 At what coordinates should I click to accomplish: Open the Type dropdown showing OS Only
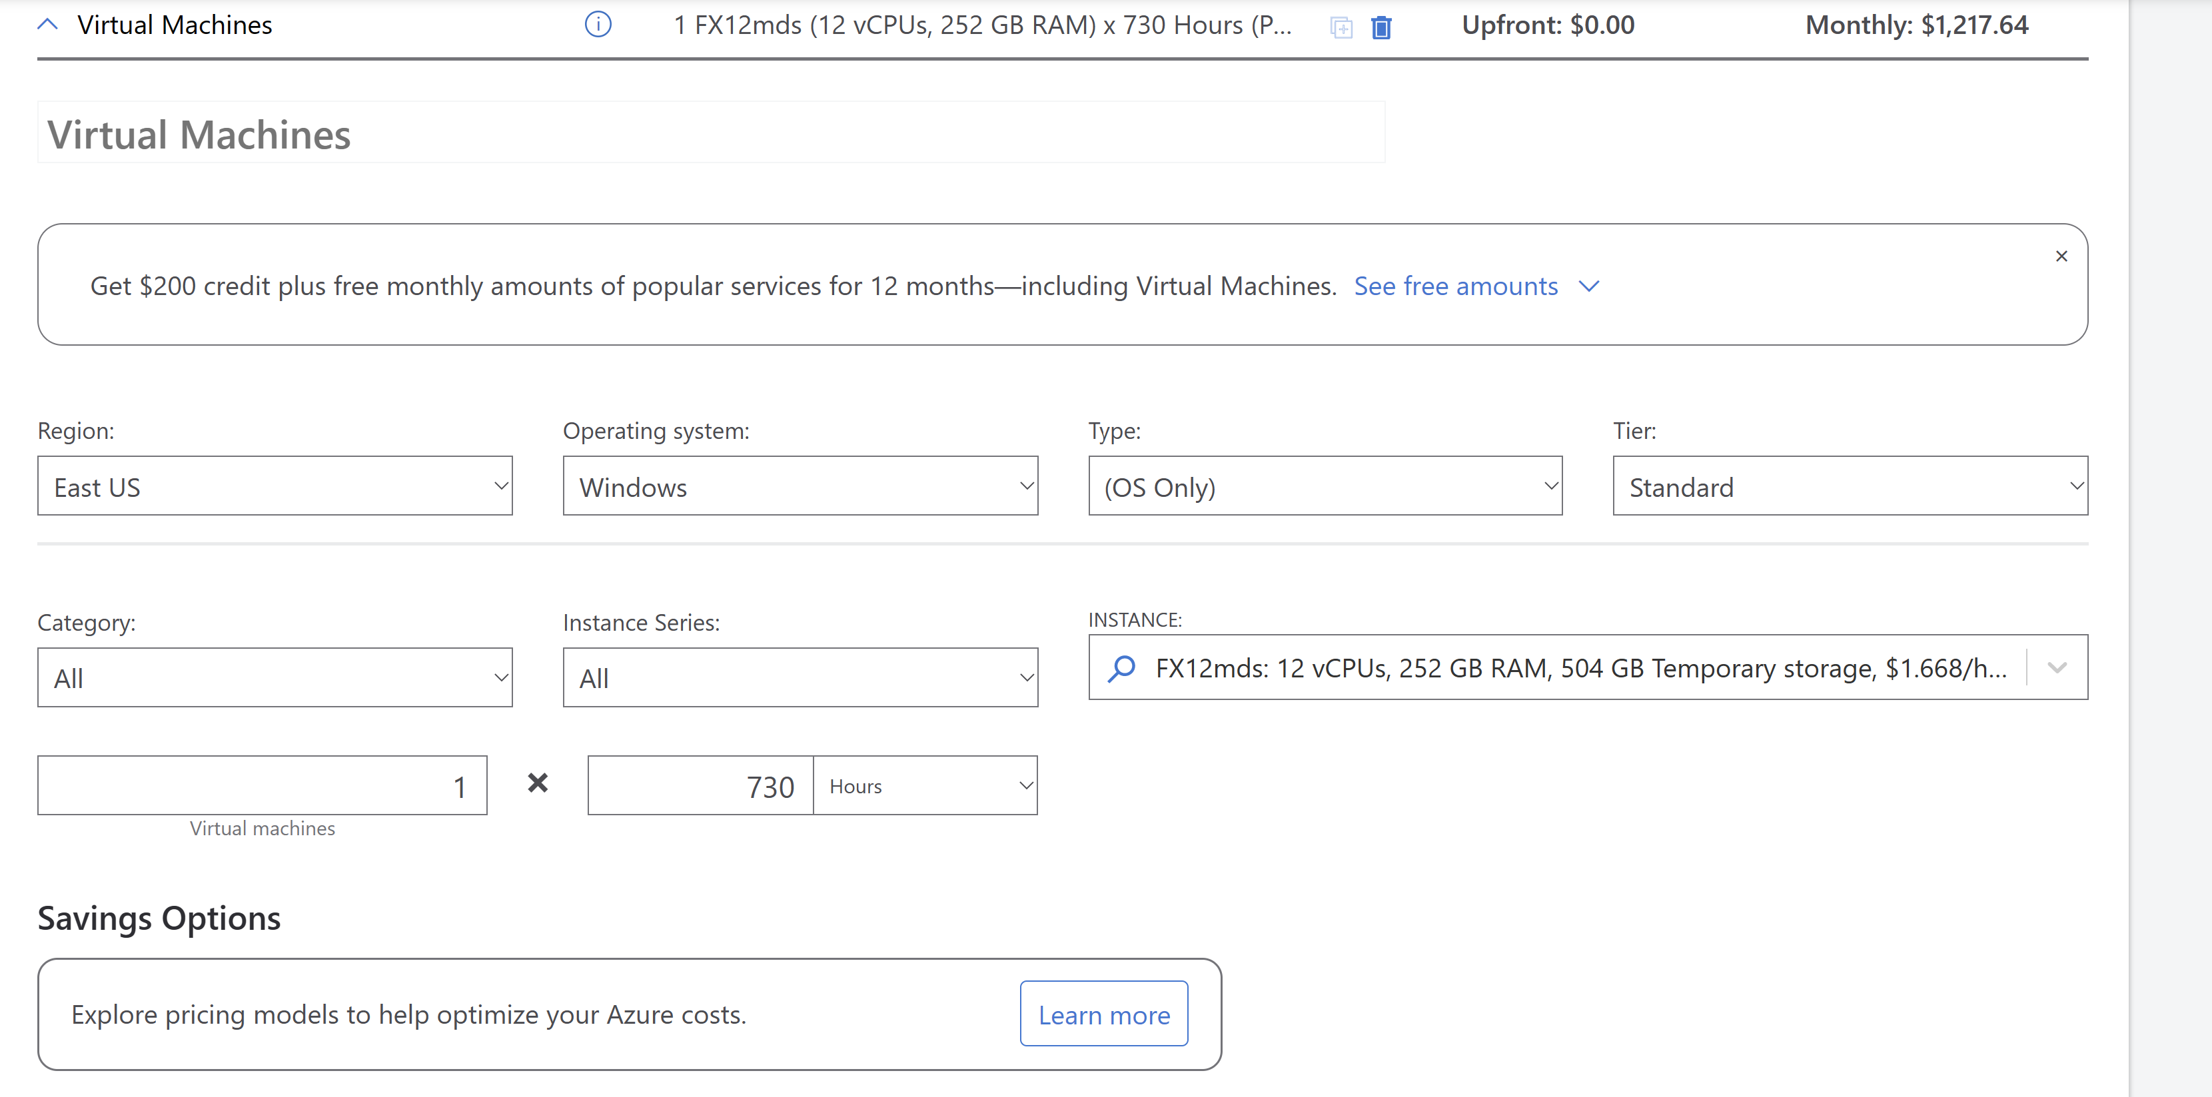point(1324,487)
